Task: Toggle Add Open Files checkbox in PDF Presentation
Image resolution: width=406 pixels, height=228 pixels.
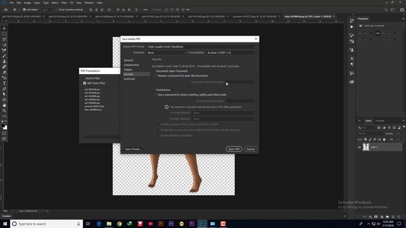Action: (84, 83)
